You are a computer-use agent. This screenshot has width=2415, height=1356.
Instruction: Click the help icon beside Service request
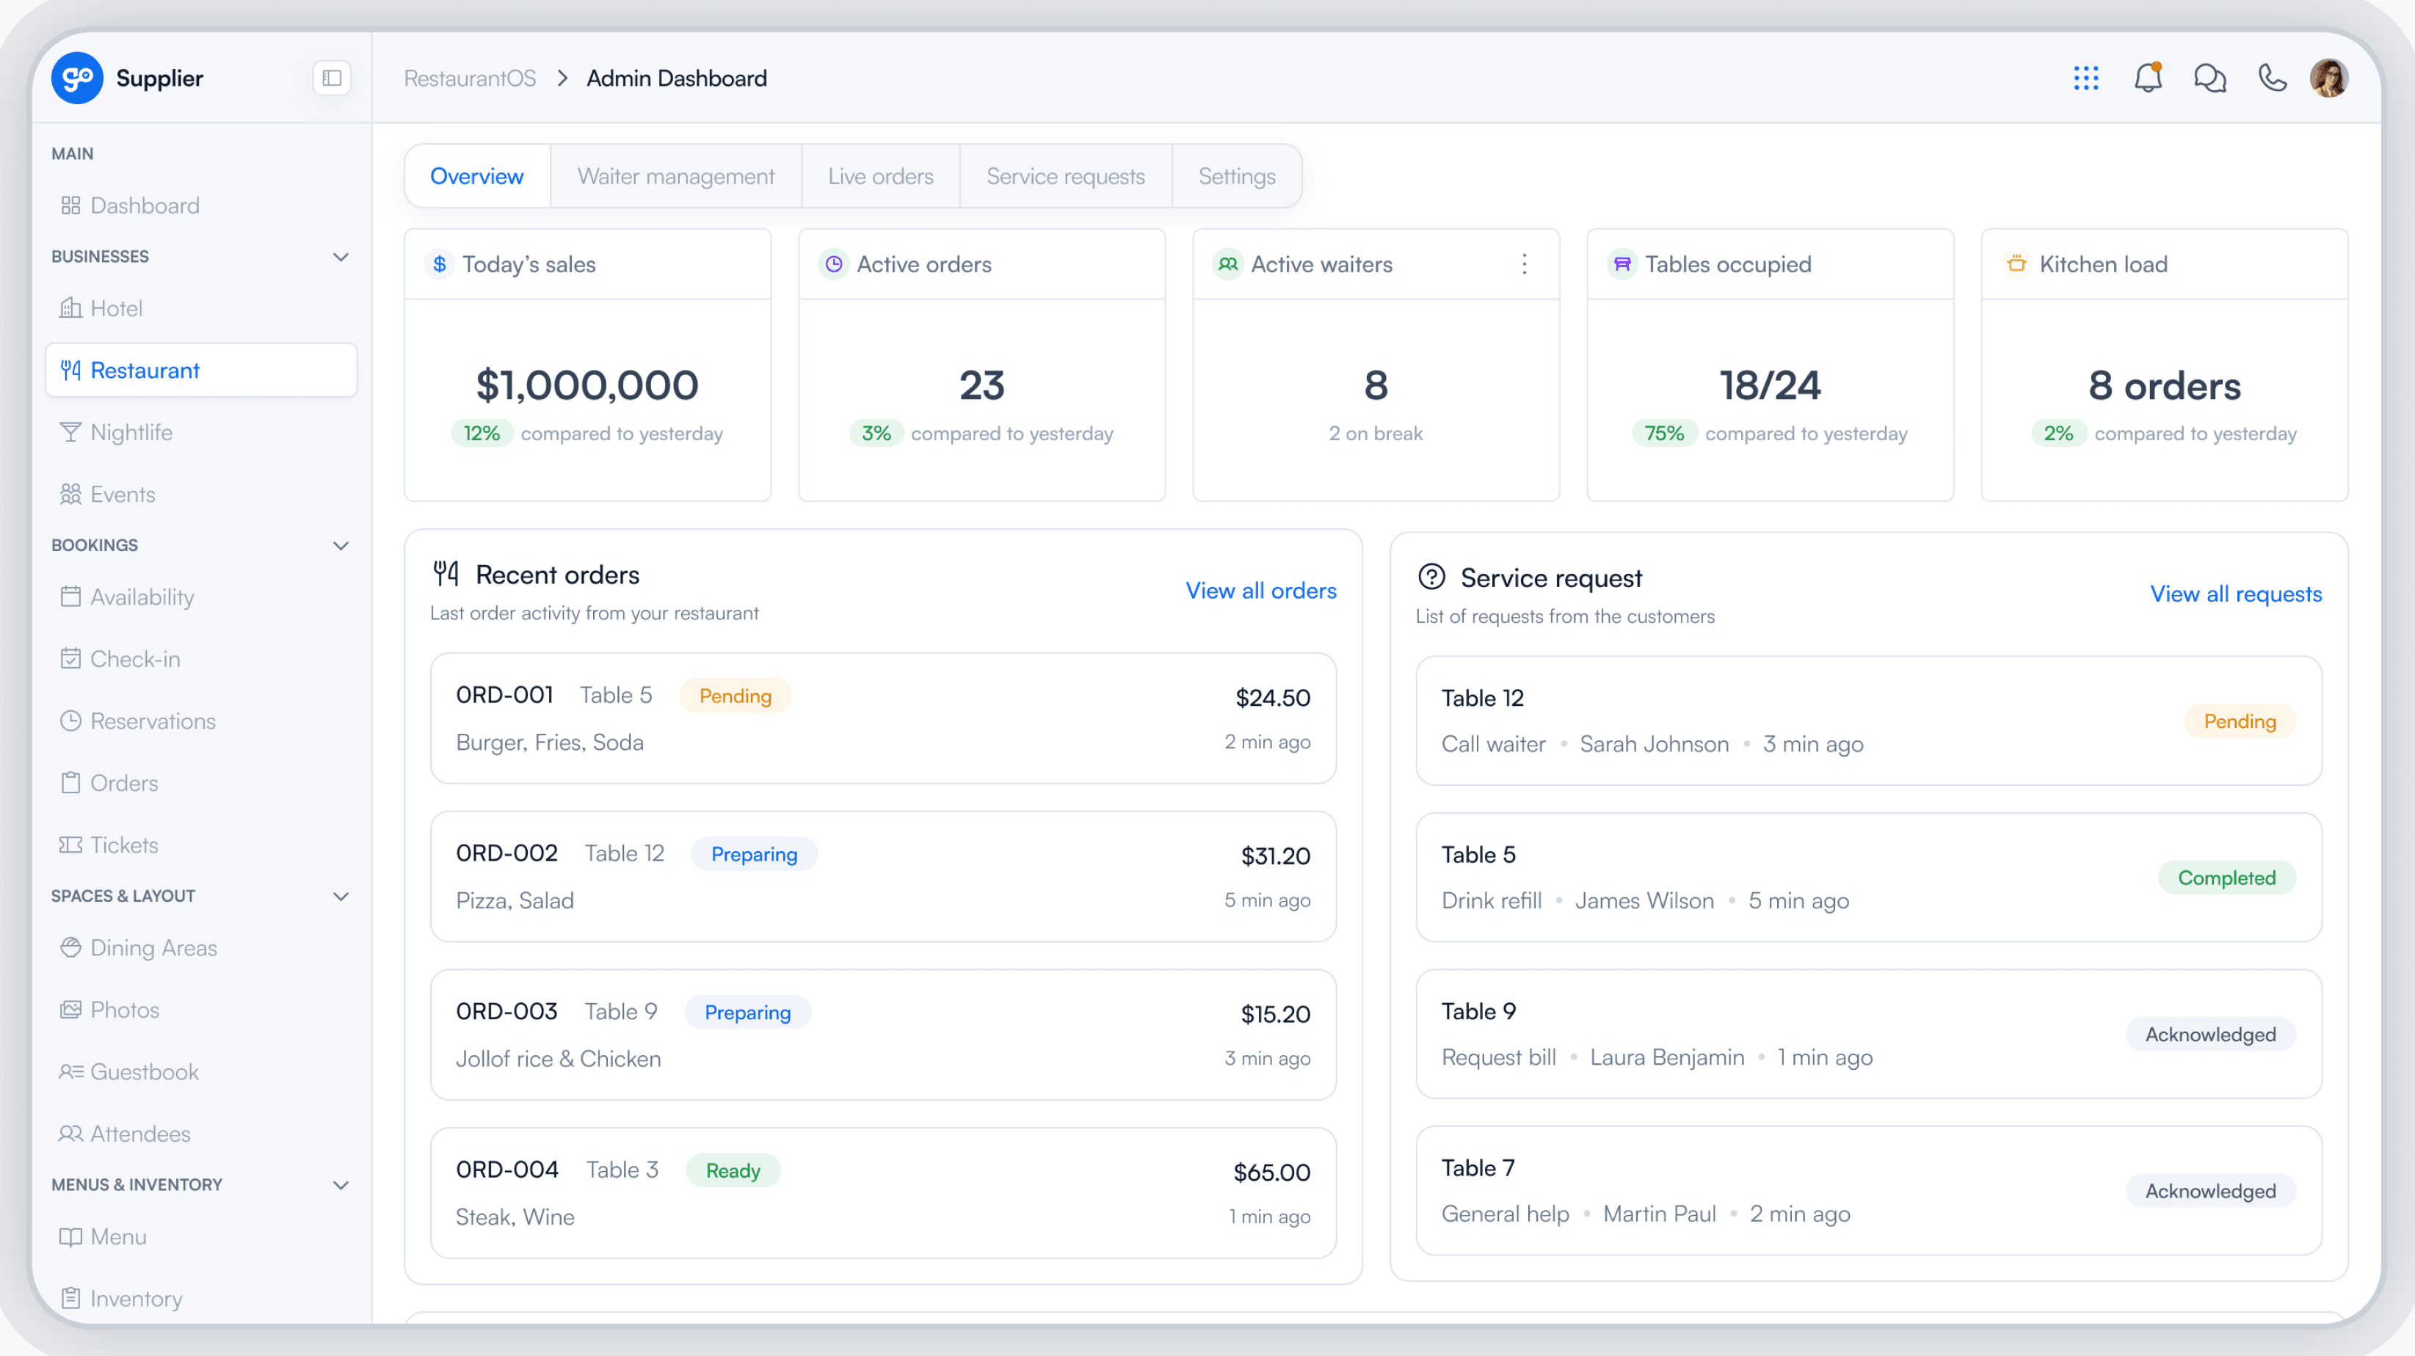(x=1431, y=576)
